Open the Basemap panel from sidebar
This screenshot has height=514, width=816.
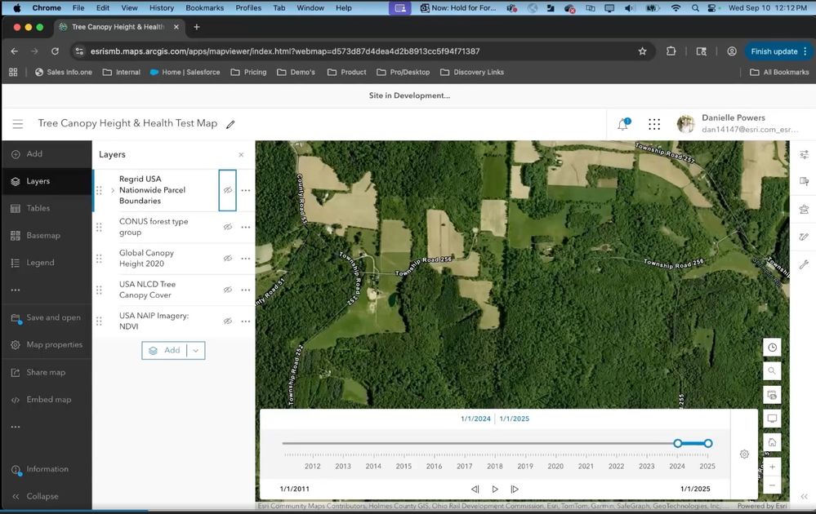[x=43, y=236]
